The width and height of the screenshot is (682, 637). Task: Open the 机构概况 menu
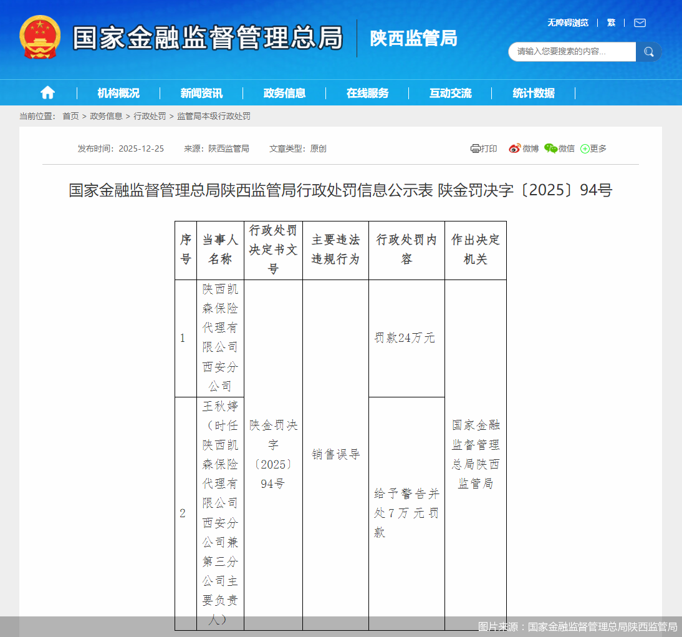118,92
